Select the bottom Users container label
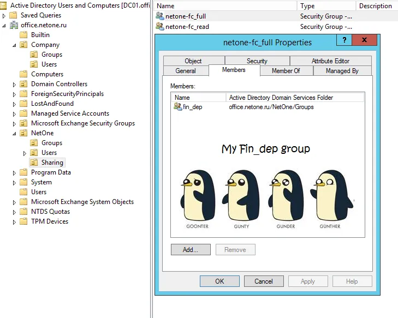This screenshot has width=398, height=318. point(39,192)
